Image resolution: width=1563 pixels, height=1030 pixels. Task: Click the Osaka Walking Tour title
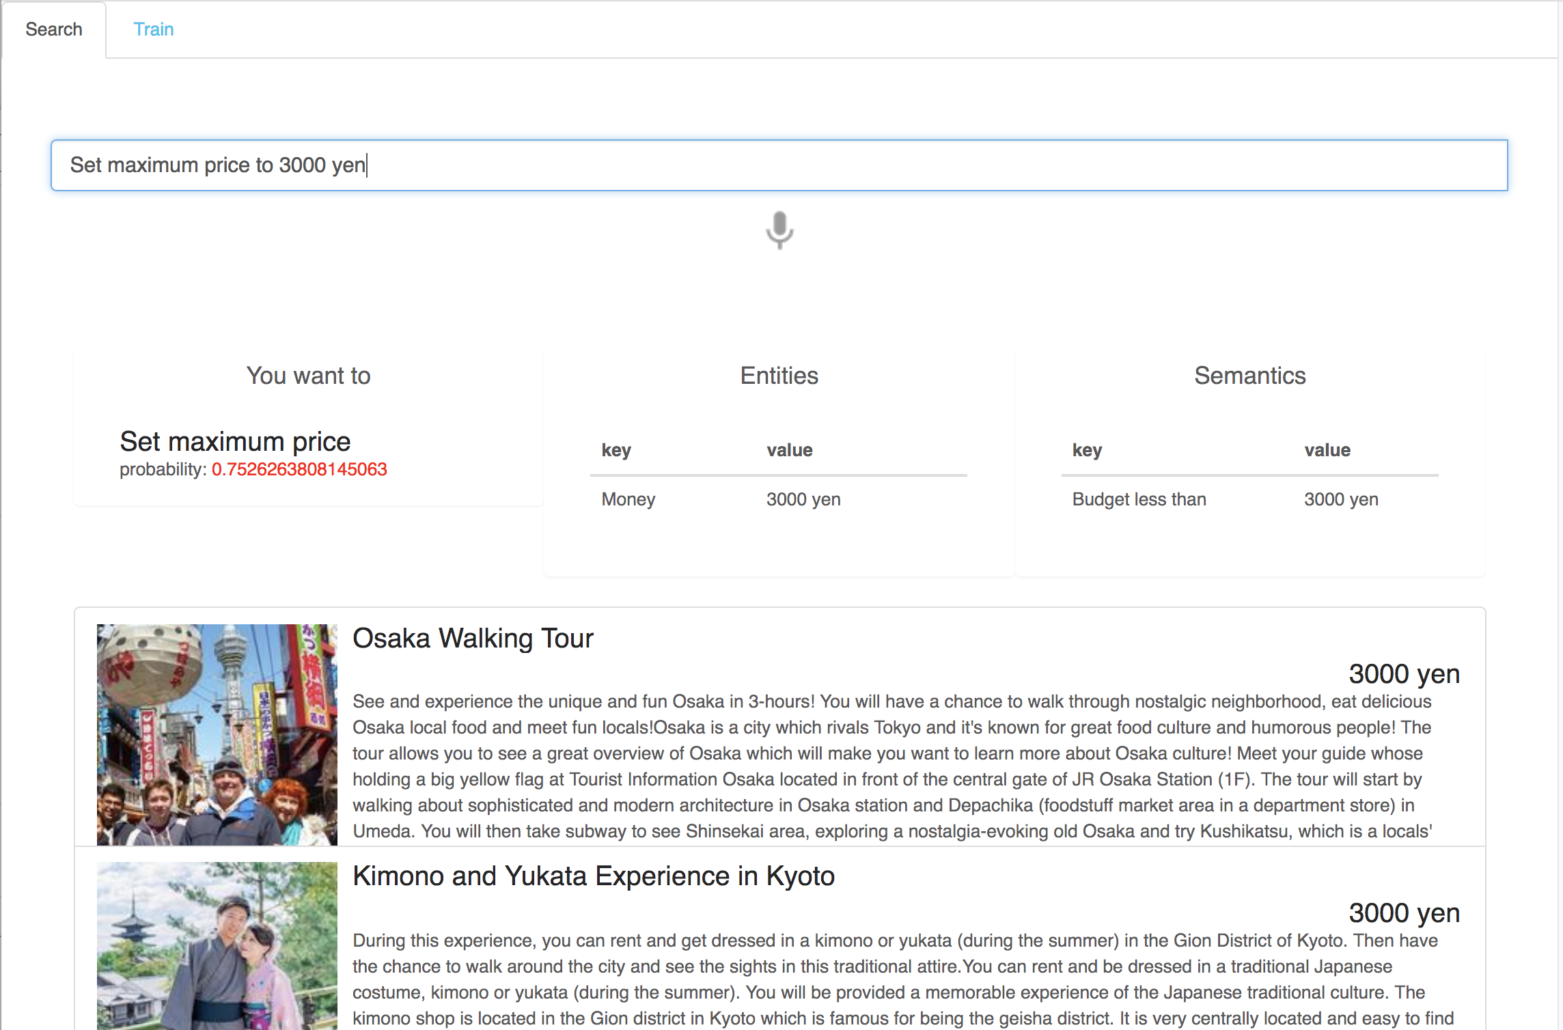(x=473, y=638)
